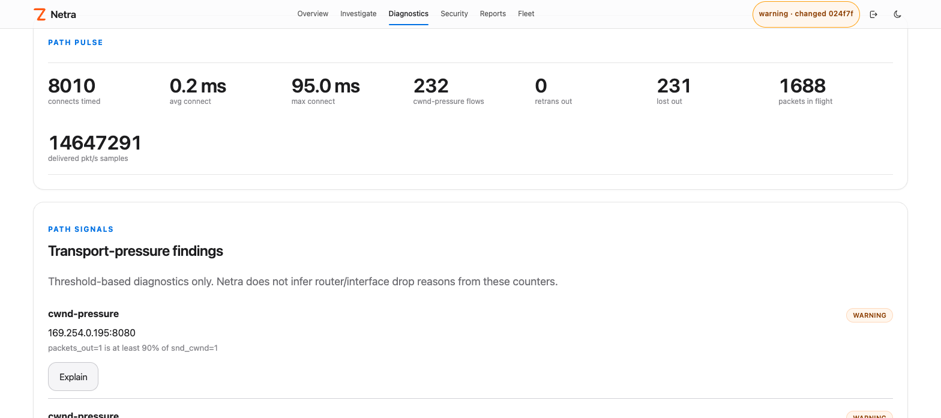Open the Reports tab
Image resolution: width=941 pixels, height=418 pixels.
point(493,14)
